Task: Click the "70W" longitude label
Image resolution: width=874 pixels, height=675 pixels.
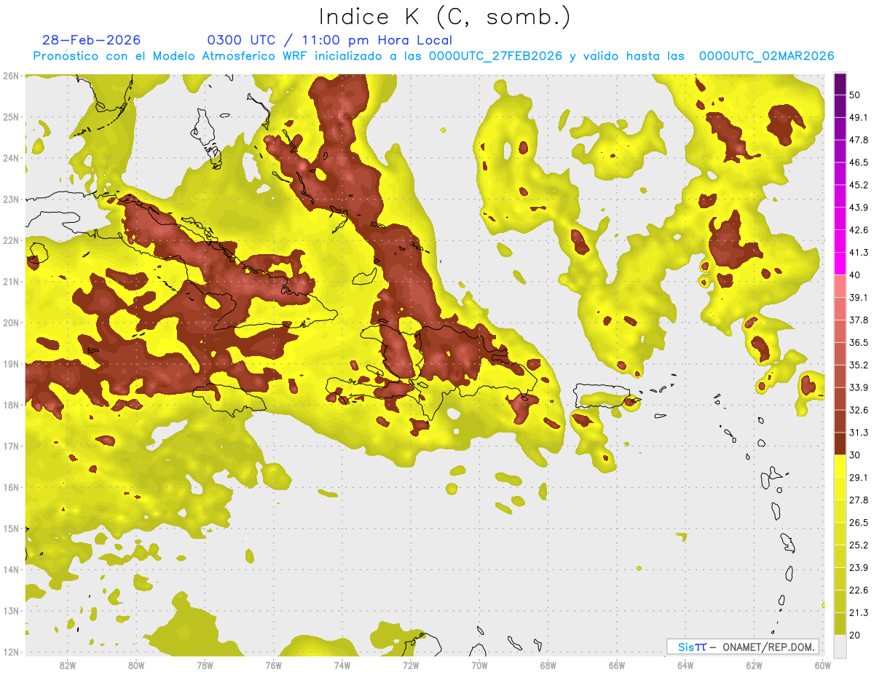Action: [x=479, y=665]
